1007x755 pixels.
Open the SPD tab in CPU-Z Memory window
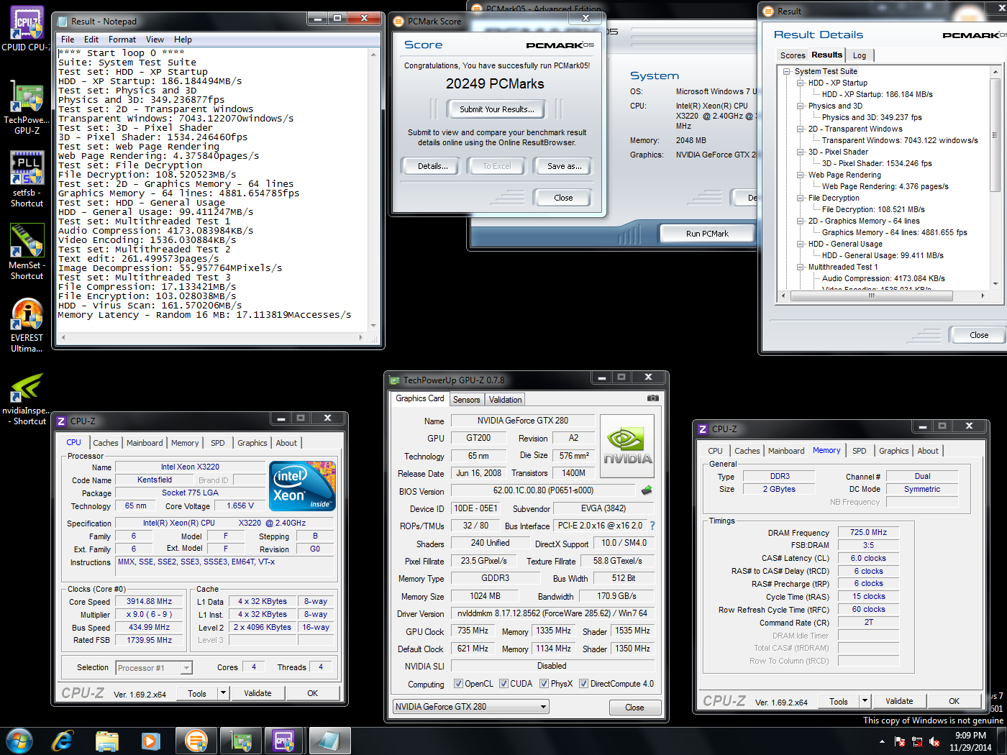859,451
